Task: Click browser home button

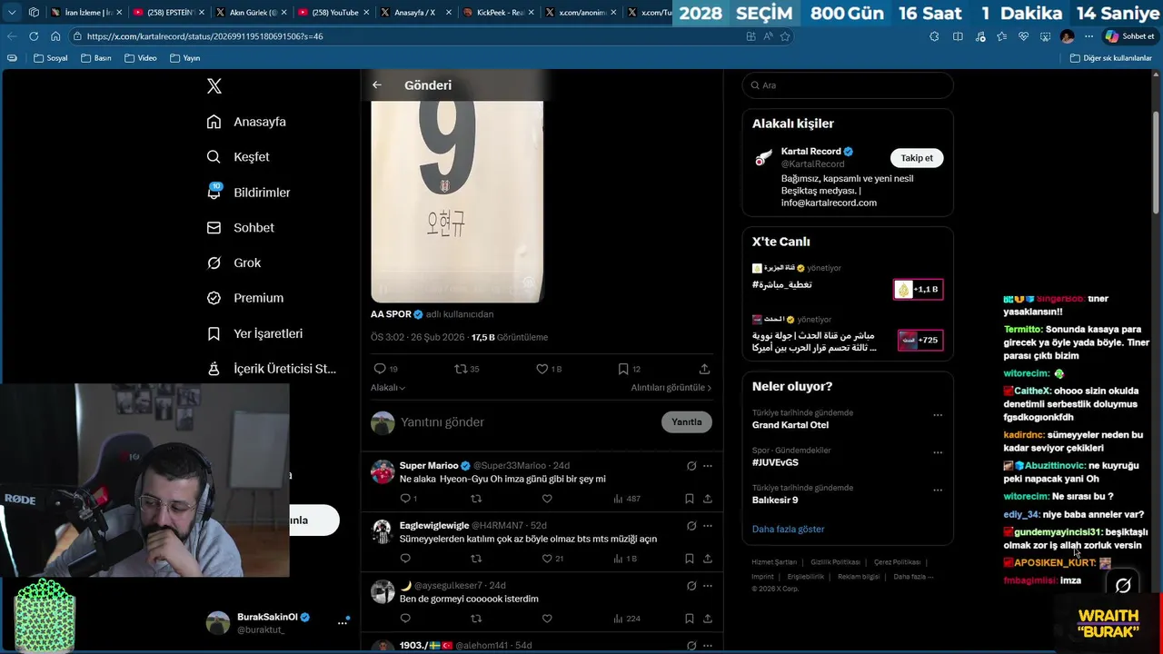Action: coord(55,36)
